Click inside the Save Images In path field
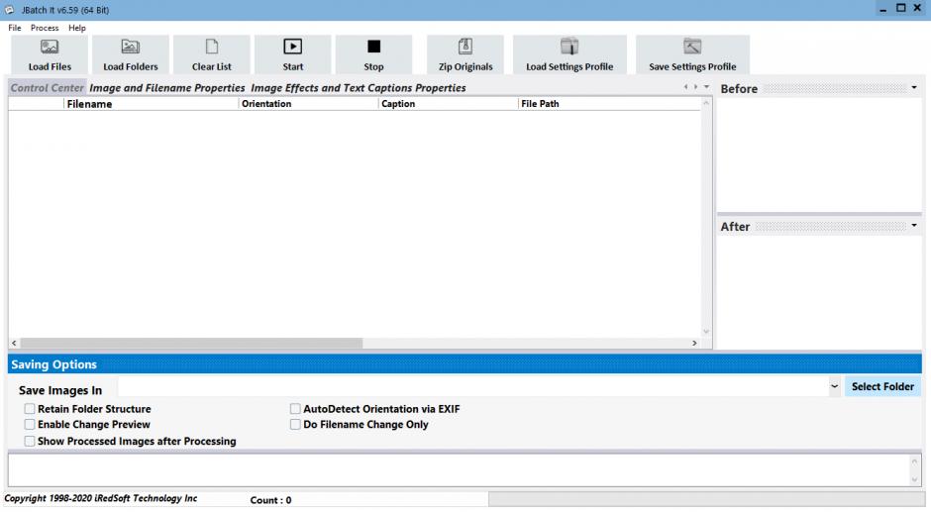The width and height of the screenshot is (931, 512). (472, 386)
